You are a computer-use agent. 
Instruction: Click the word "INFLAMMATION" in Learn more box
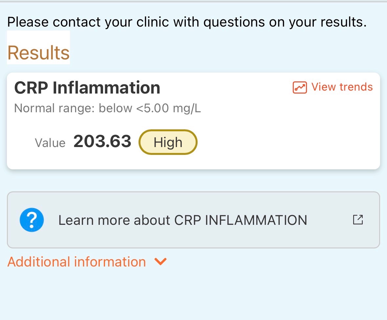[x=256, y=220]
